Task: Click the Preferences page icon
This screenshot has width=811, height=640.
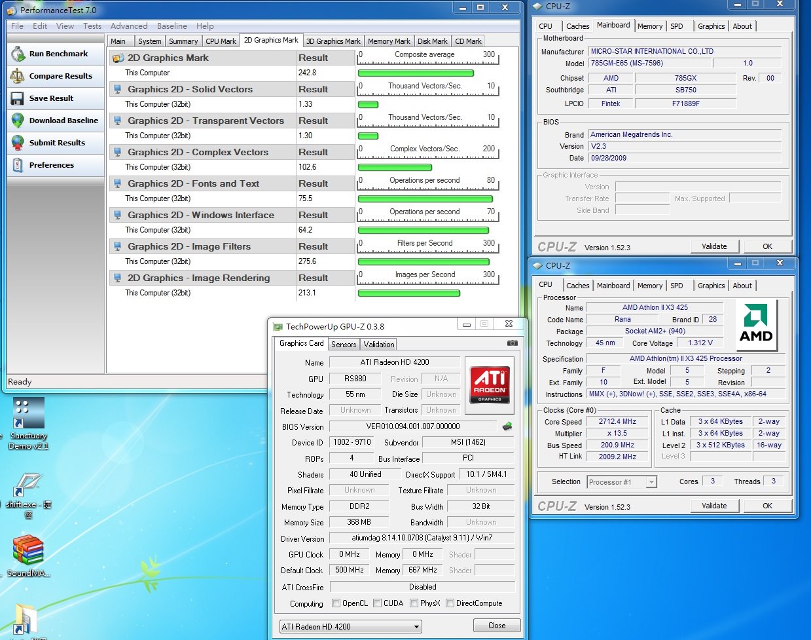Action: point(18,165)
